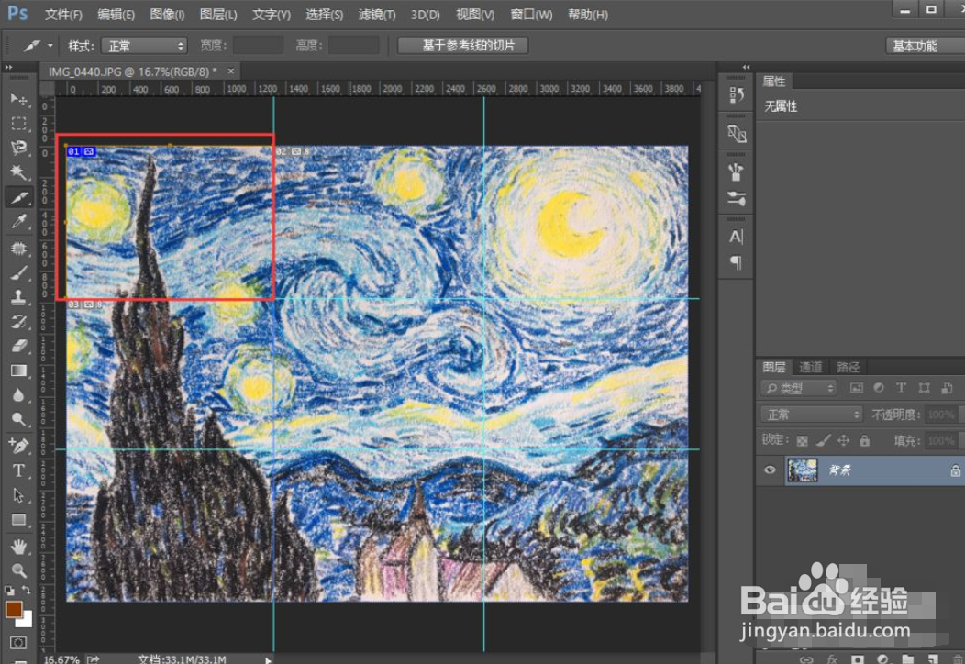Screen dimensions: 965x664
Task: Toggle type layer filter
Action: pyautogui.click(x=901, y=388)
